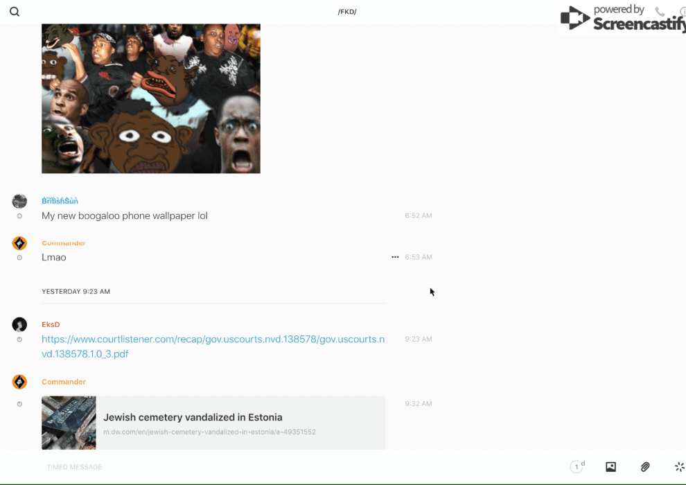
Task: Open the timed message duration selector
Action: pyautogui.click(x=577, y=467)
